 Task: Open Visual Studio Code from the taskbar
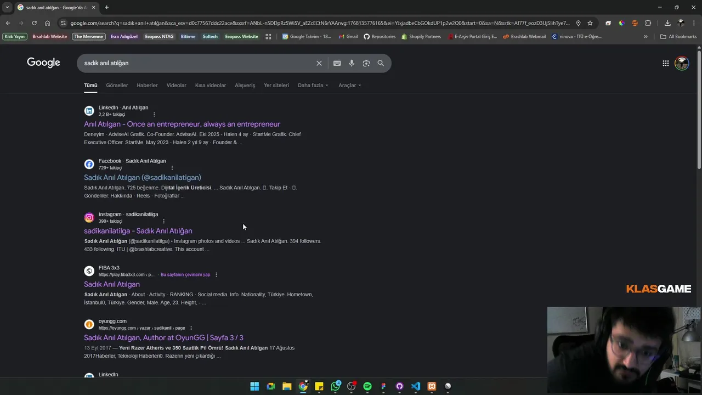[416, 386]
